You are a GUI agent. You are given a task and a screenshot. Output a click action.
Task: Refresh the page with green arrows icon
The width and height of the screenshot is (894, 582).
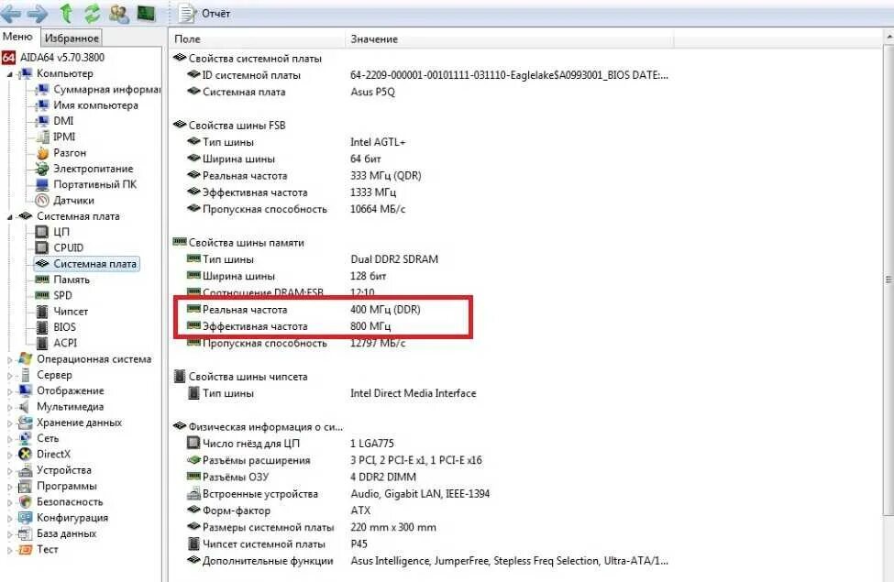(93, 13)
